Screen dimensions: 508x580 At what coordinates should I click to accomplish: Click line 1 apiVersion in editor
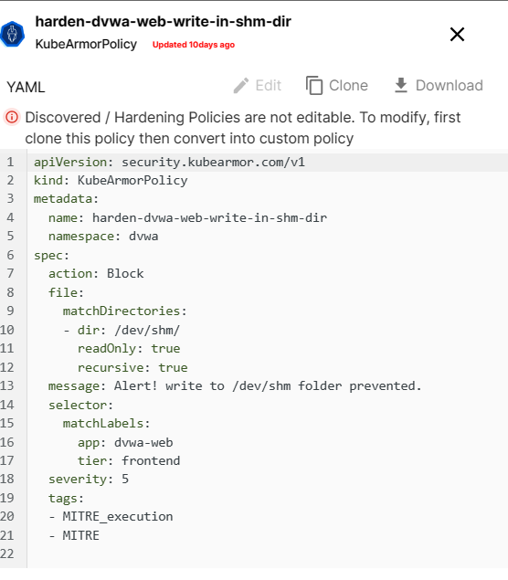click(x=268, y=162)
